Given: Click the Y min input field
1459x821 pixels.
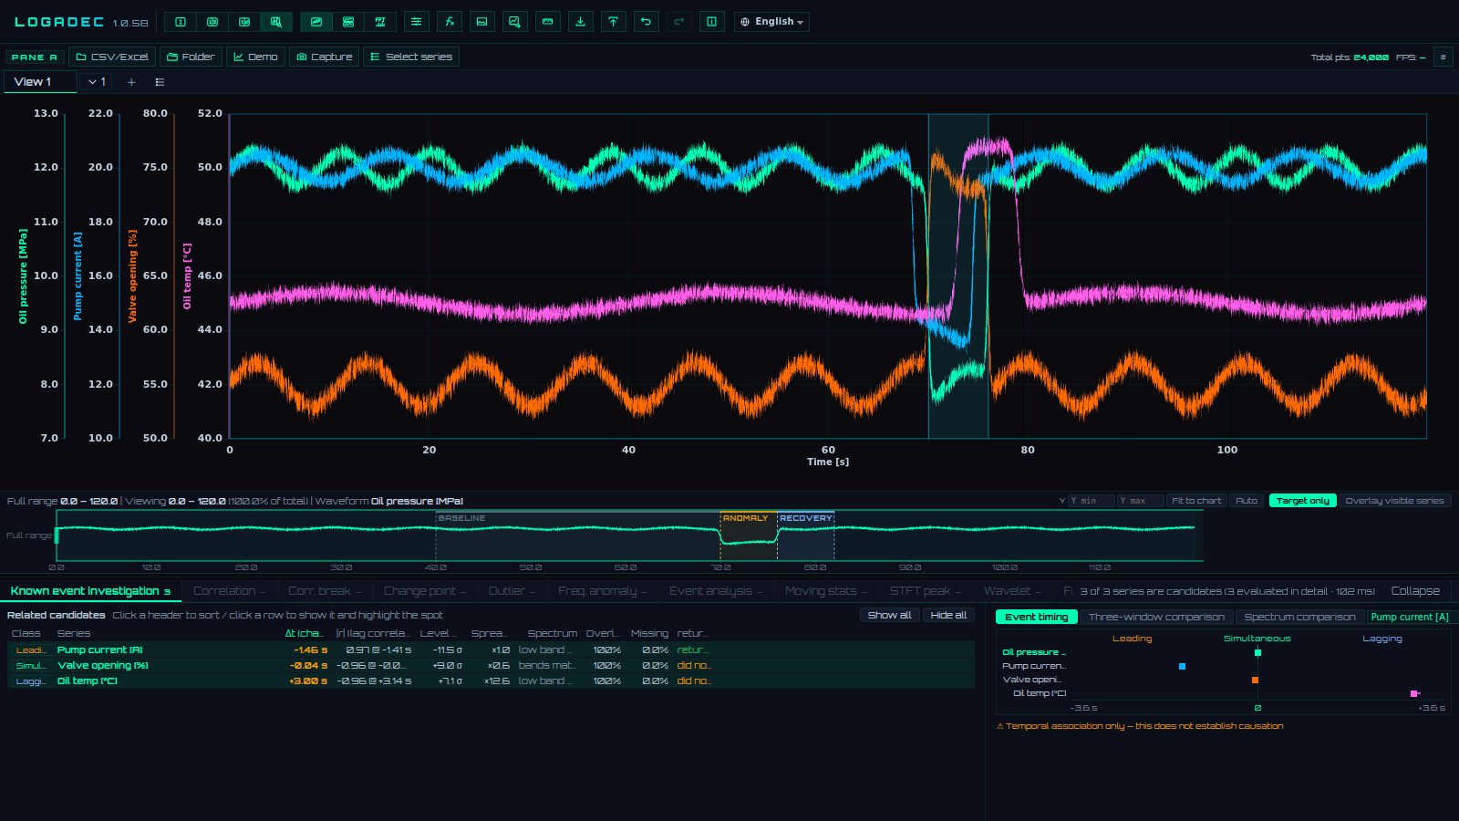Looking at the screenshot, I should pyautogui.click(x=1092, y=501).
